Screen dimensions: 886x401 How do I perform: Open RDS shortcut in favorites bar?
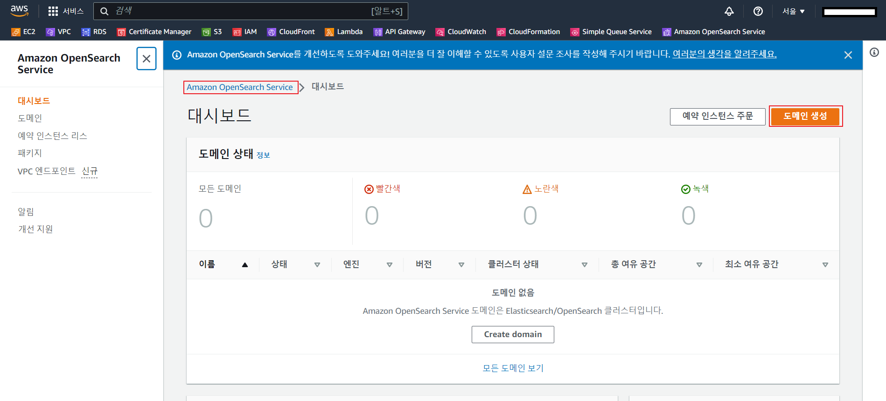[94, 32]
